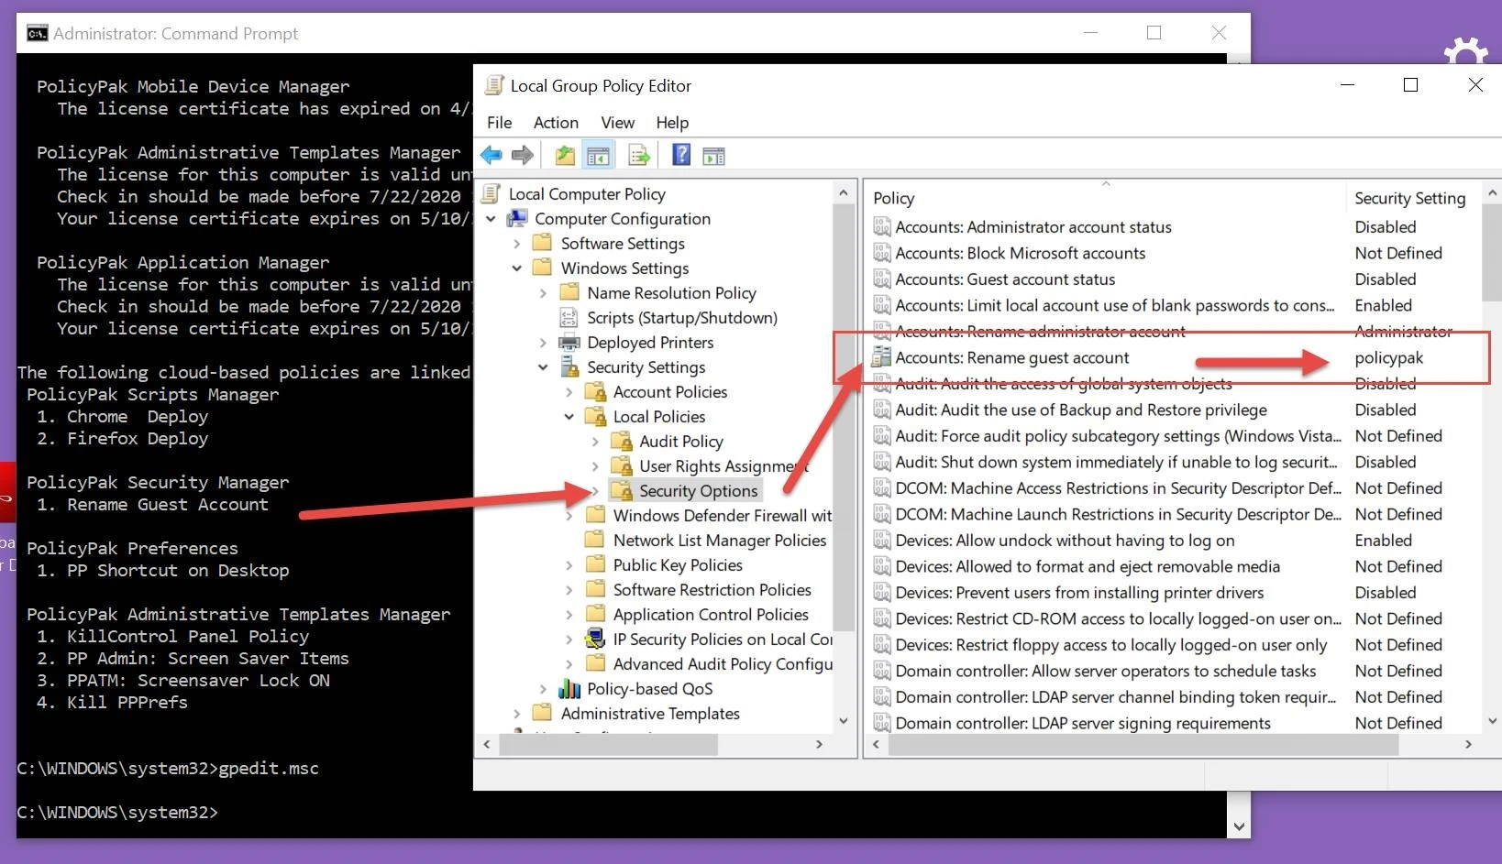
Task: Toggle the Show/Hide Action Pane icon
Action: (x=713, y=156)
